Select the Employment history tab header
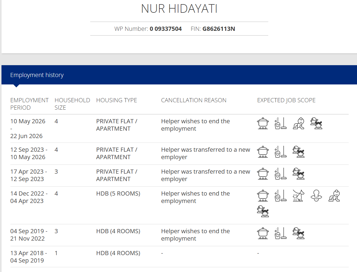This screenshot has height=272, width=357. (x=37, y=75)
